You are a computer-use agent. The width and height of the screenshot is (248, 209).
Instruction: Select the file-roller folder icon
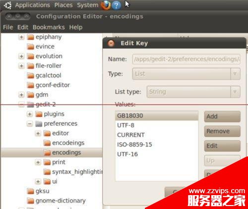point(30,66)
